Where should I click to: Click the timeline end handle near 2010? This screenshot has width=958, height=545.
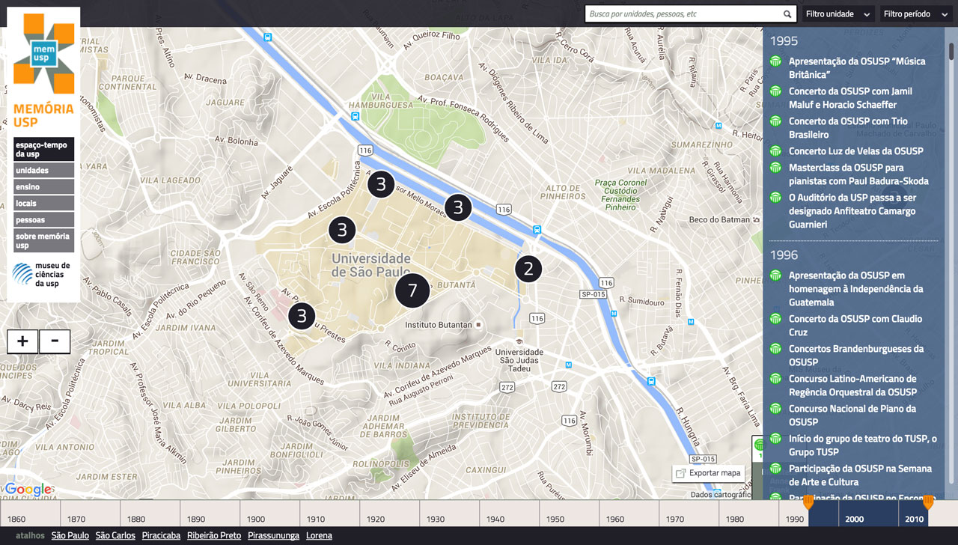click(928, 502)
